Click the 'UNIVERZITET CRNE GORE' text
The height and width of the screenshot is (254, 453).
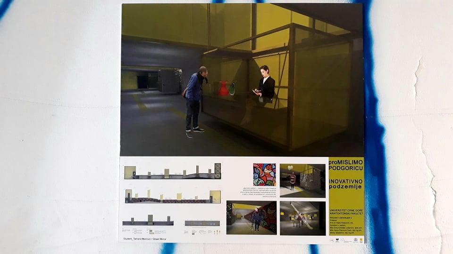tap(346, 211)
